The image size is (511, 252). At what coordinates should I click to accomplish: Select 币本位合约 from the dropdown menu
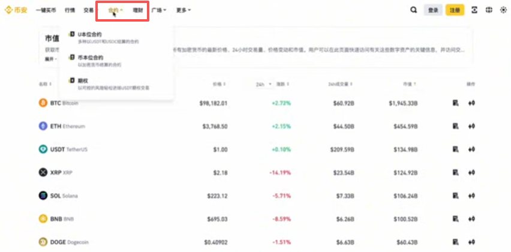click(116, 61)
